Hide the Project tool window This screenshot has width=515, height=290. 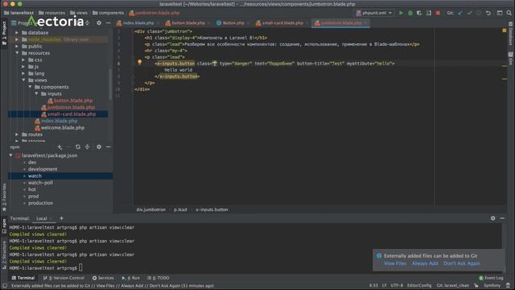(109, 23)
